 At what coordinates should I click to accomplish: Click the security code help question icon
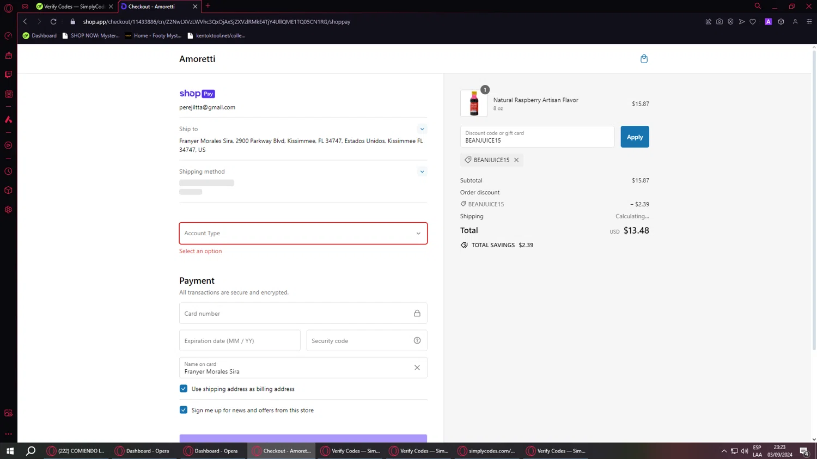[x=417, y=341]
